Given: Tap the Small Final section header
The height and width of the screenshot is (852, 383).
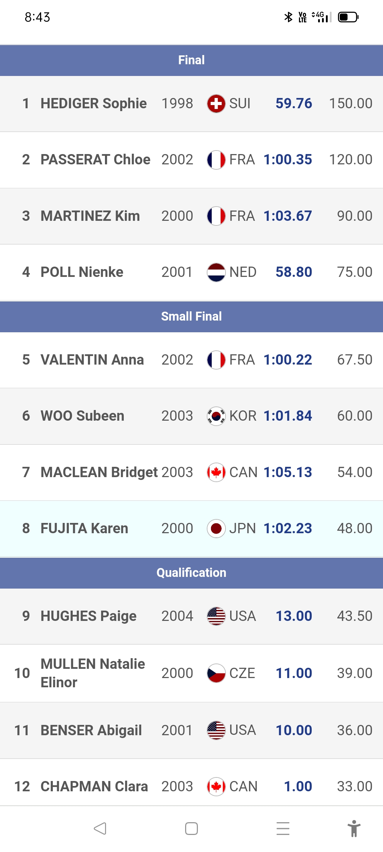Looking at the screenshot, I should click(191, 316).
